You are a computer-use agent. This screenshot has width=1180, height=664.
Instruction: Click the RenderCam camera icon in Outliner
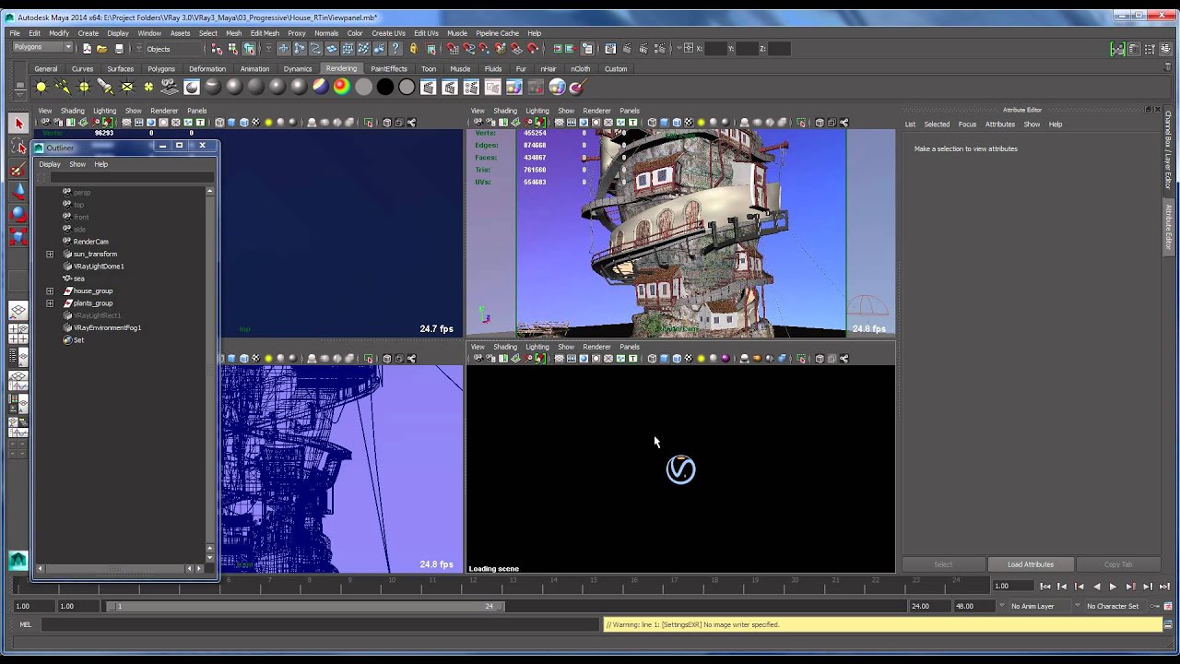tap(66, 242)
